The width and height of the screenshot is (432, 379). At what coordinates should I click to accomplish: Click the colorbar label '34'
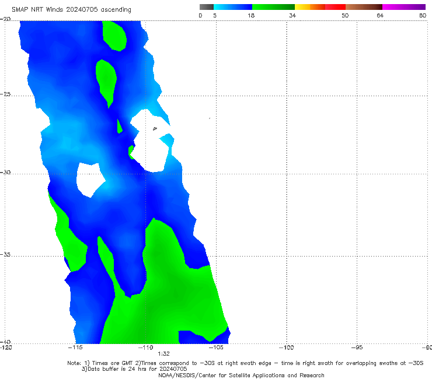click(x=292, y=15)
